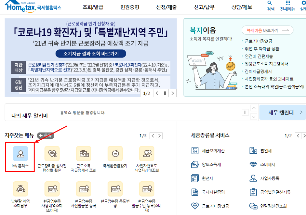
Task: Click 조기지급 결과 조회 바로가기 button
Action: point(91,53)
